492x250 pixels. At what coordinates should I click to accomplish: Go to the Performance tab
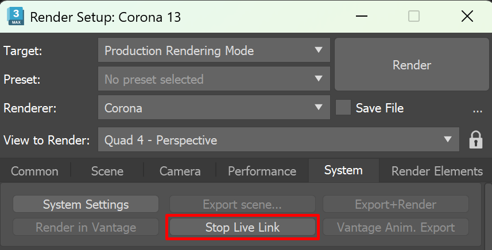click(262, 171)
